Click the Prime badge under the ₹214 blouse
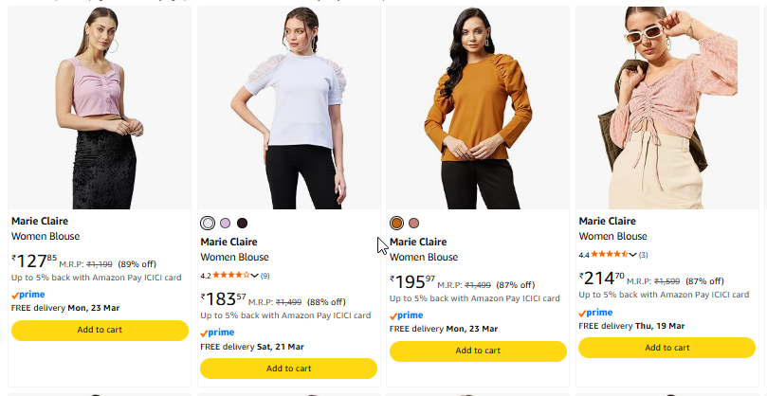 coord(595,313)
